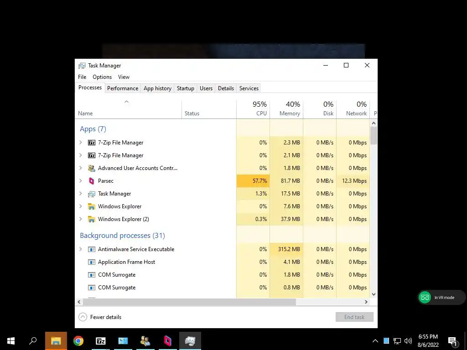Click the In VR mode indicator
This screenshot has width=467, height=350.
pos(441,297)
